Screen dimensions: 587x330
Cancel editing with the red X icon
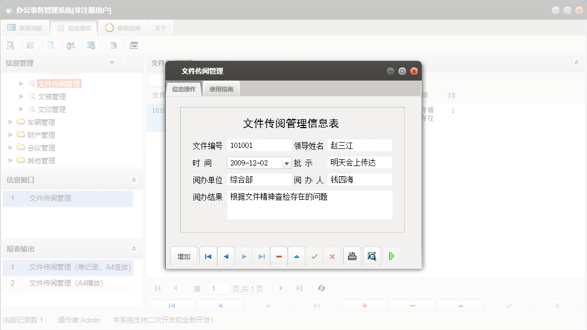click(332, 256)
